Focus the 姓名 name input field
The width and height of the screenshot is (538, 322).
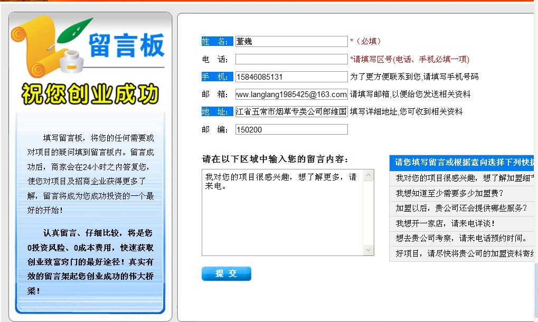pyautogui.click(x=291, y=42)
